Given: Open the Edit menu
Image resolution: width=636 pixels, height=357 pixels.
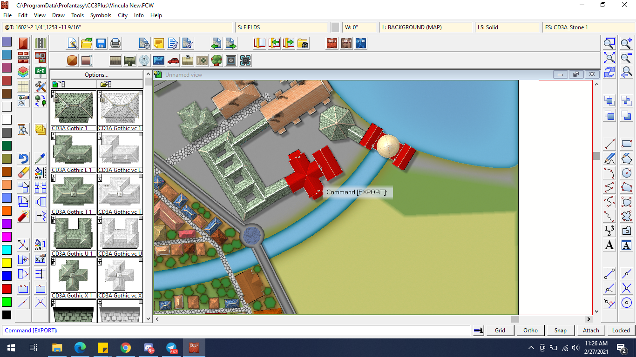Looking at the screenshot, I should coord(23,15).
